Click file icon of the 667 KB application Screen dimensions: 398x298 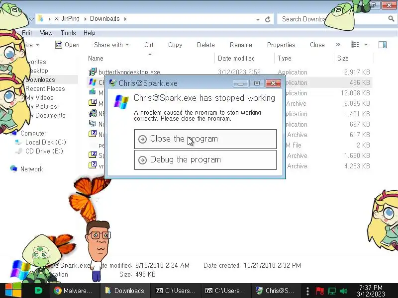click(93, 124)
